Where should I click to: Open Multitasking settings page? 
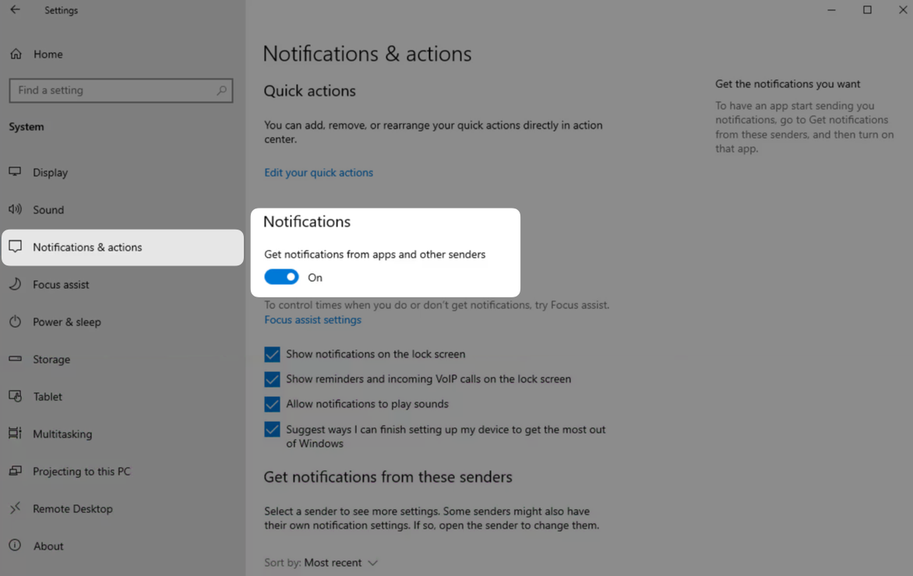click(x=62, y=434)
